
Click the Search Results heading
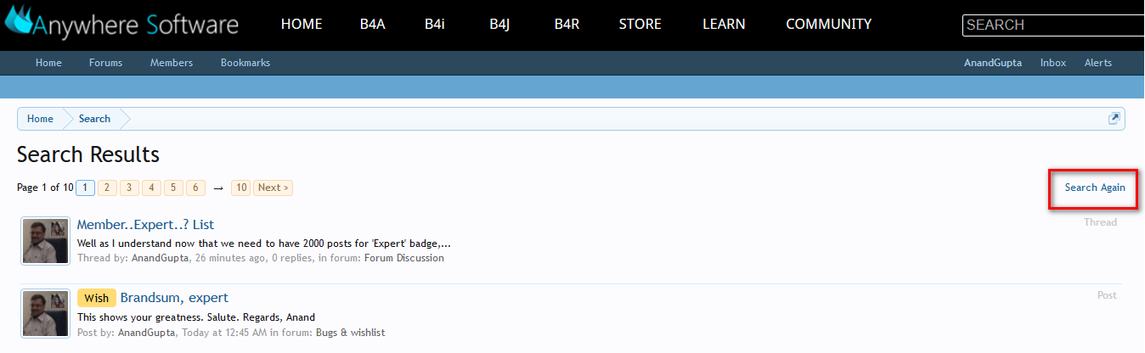[x=88, y=154]
